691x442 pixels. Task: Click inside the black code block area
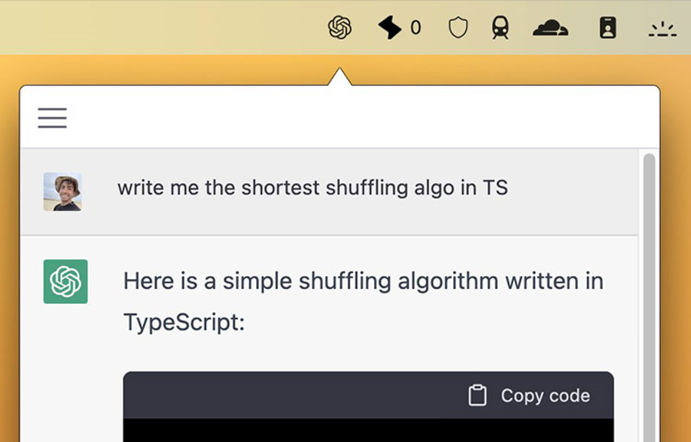(x=368, y=431)
